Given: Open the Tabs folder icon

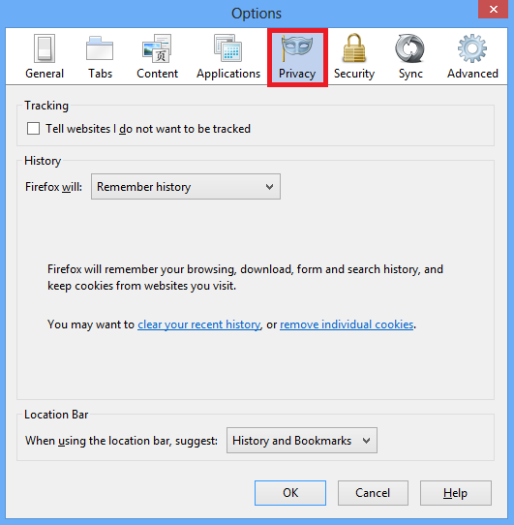Looking at the screenshot, I should tap(100, 48).
